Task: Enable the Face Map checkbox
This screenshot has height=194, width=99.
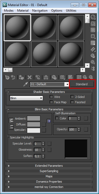Action: 51,102
